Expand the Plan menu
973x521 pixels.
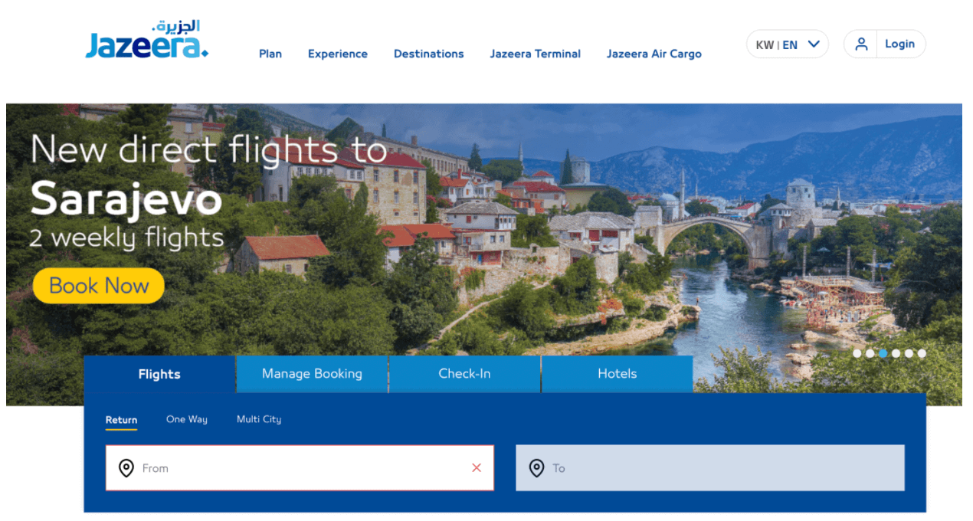270,54
